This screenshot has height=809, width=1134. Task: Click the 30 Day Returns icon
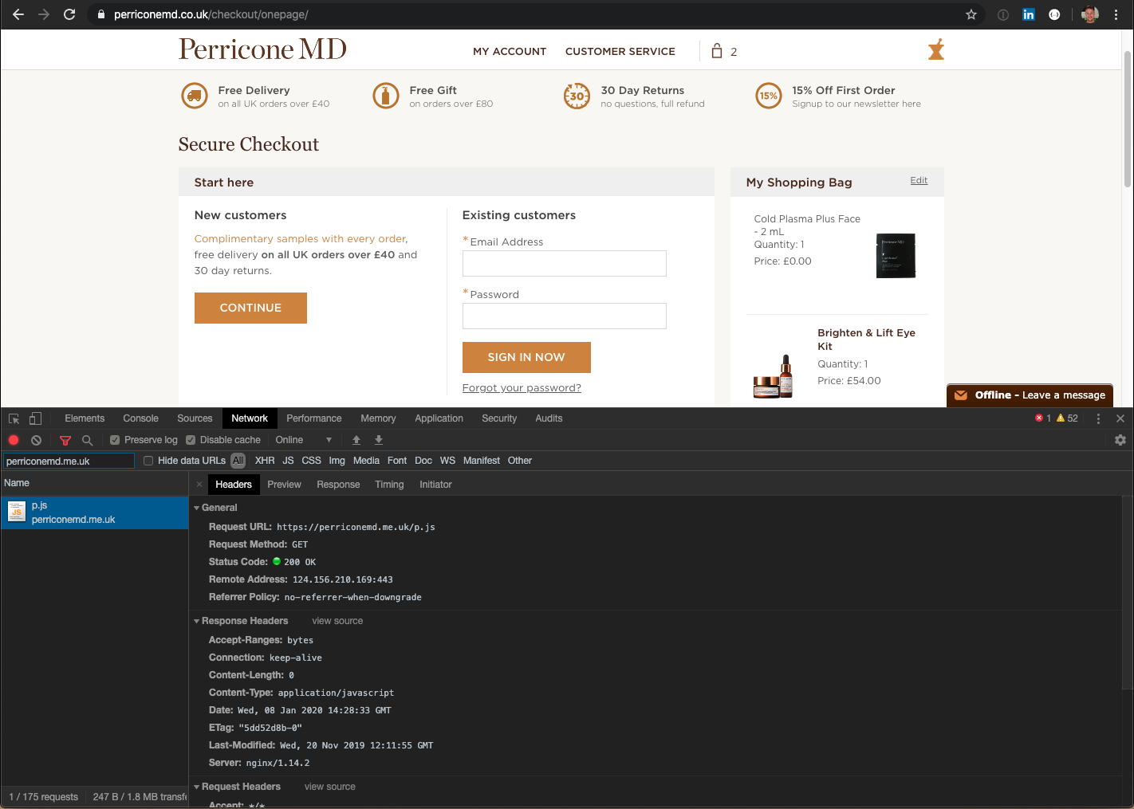(x=577, y=96)
